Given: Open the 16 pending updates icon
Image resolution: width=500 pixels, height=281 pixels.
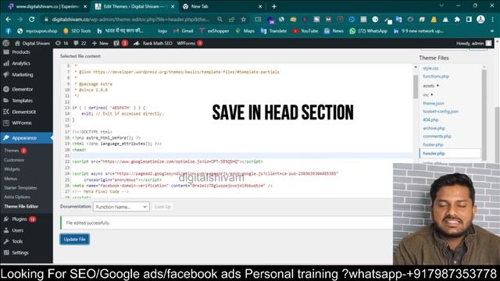Looking at the screenshot, I should tap(62, 44).
